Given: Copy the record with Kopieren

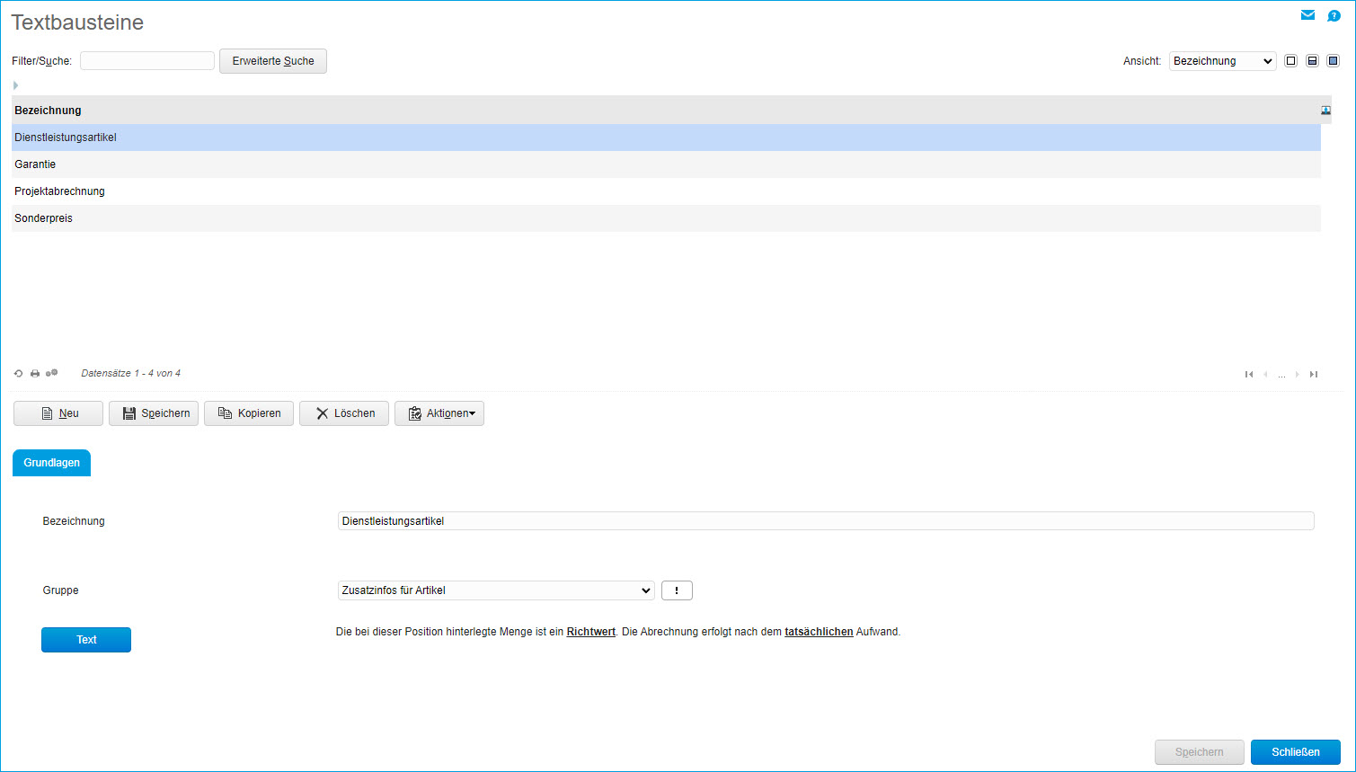Looking at the screenshot, I should 249,413.
